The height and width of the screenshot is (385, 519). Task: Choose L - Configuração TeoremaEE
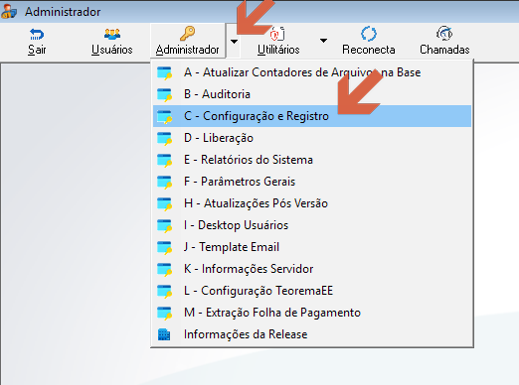point(312,291)
